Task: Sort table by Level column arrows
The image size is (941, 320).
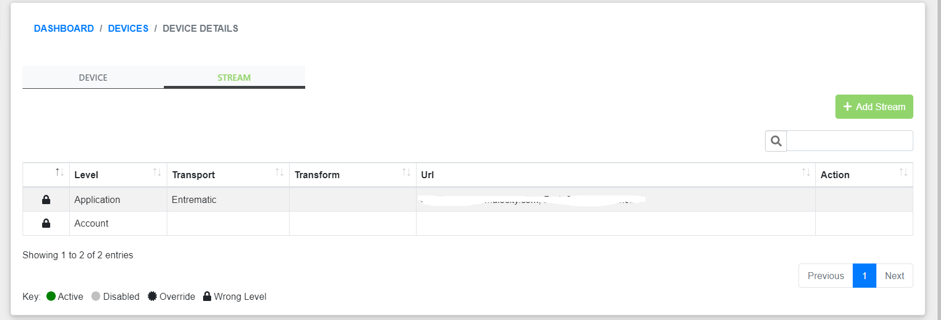Action: pyautogui.click(x=157, y=172)
